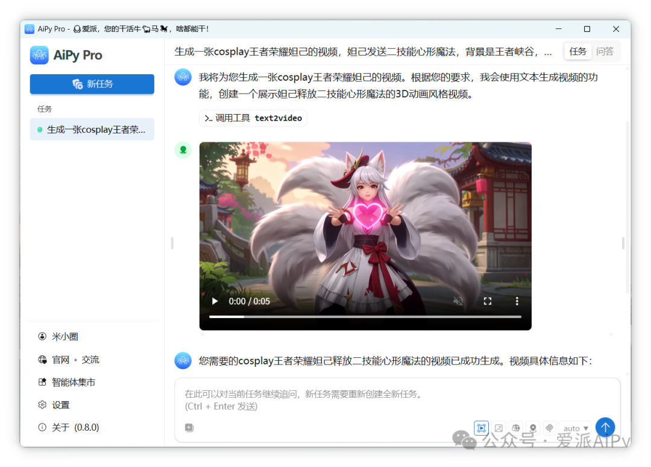Viewport: 651px width, 467px height.
Task: Click the video progress bar
Action: tap(365, 317)
